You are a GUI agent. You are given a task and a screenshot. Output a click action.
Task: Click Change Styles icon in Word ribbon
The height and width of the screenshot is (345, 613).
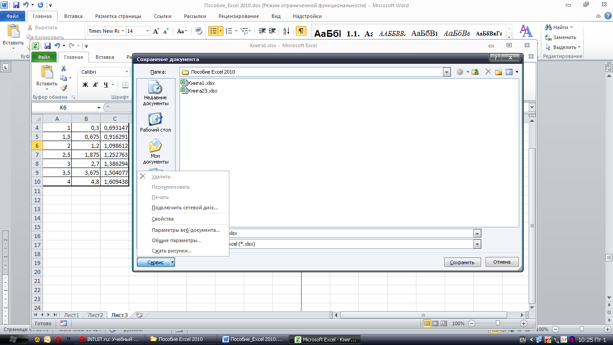(526, 31)
